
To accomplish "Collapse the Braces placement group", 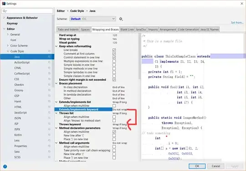I will pyautogui.click(x=56, y=83).
